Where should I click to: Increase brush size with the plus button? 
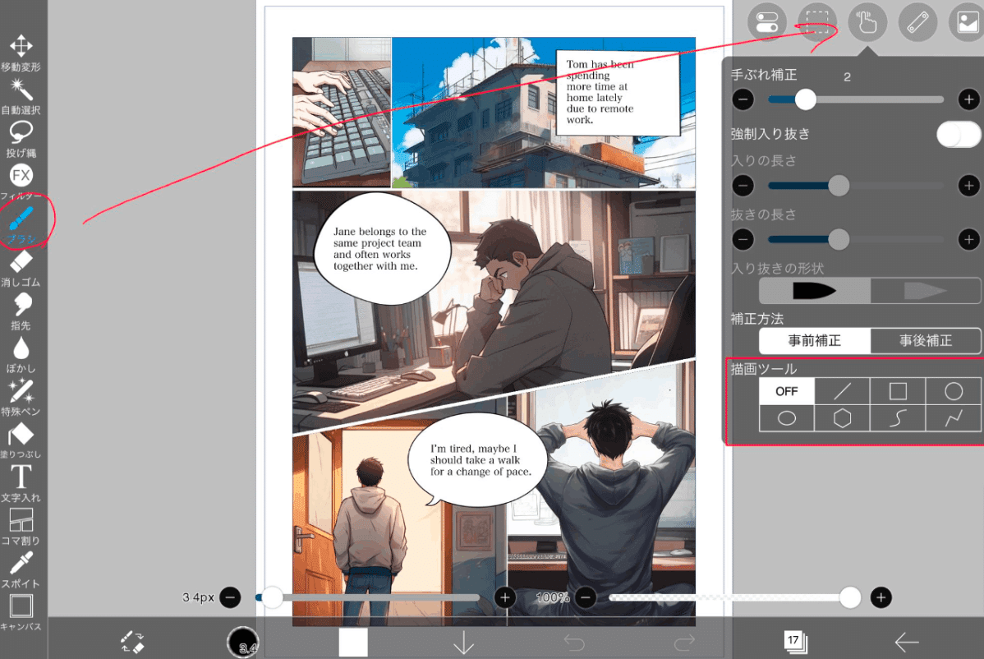coord(505,597)
